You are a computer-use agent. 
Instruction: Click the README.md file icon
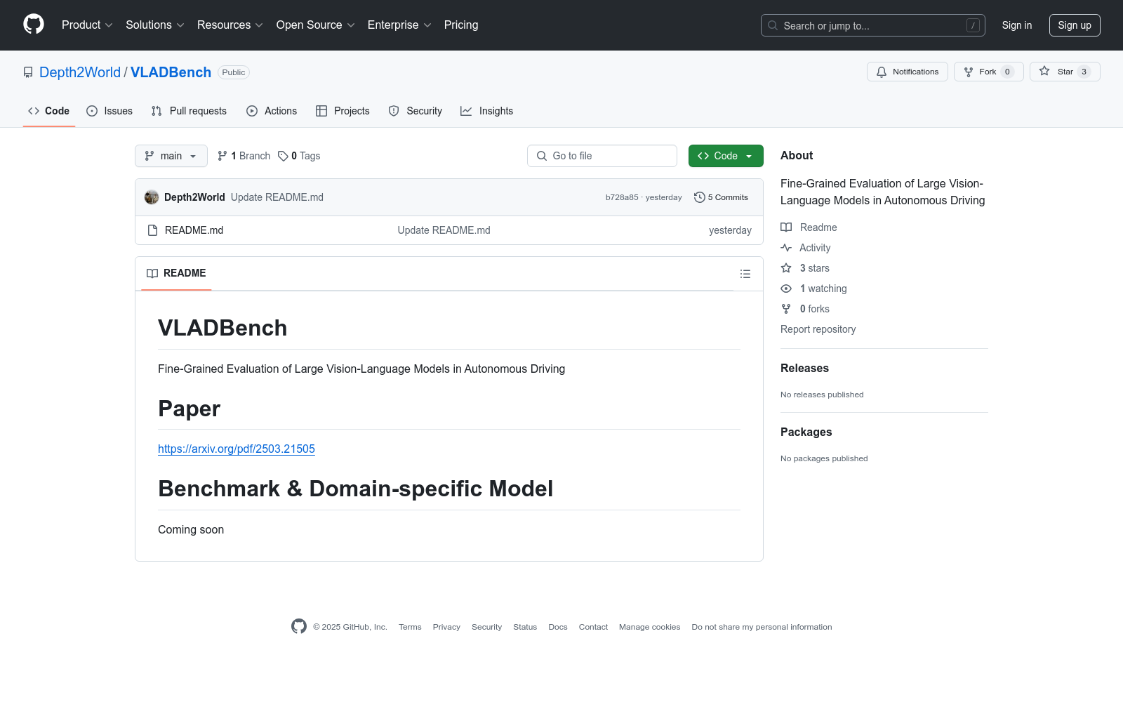click(152, 230)
